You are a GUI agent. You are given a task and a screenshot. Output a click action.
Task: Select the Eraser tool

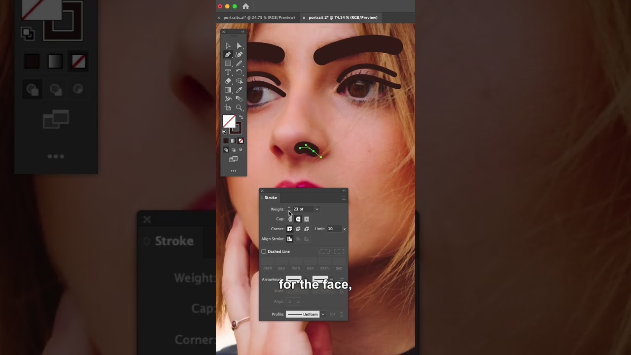pyautogui.click(x=228, y=81)
